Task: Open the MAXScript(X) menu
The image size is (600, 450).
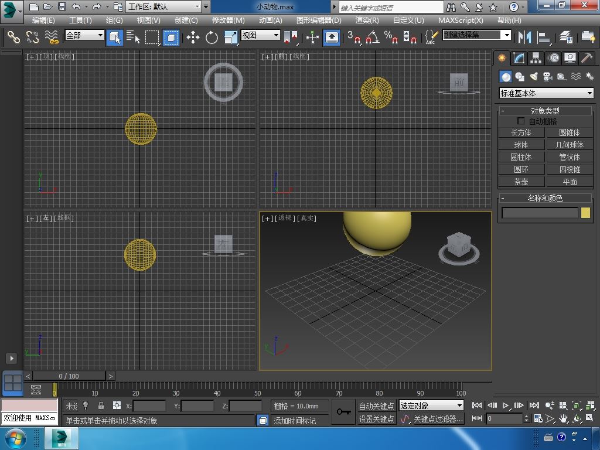Action: coord(461,21)
